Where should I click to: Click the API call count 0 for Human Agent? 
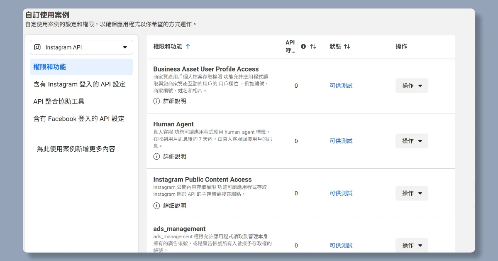coord(296,141)
